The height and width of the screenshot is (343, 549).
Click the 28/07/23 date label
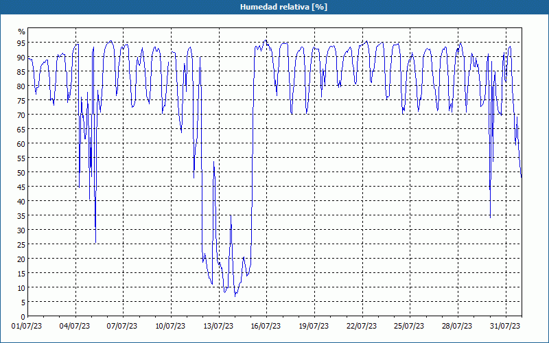click(x=458, y=326)
